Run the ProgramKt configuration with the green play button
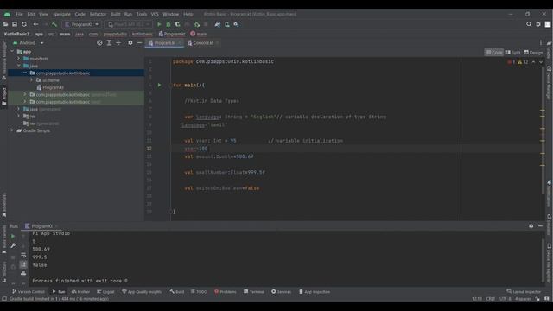Viewport: 553px width, 311px height. (x=159, y=24)
